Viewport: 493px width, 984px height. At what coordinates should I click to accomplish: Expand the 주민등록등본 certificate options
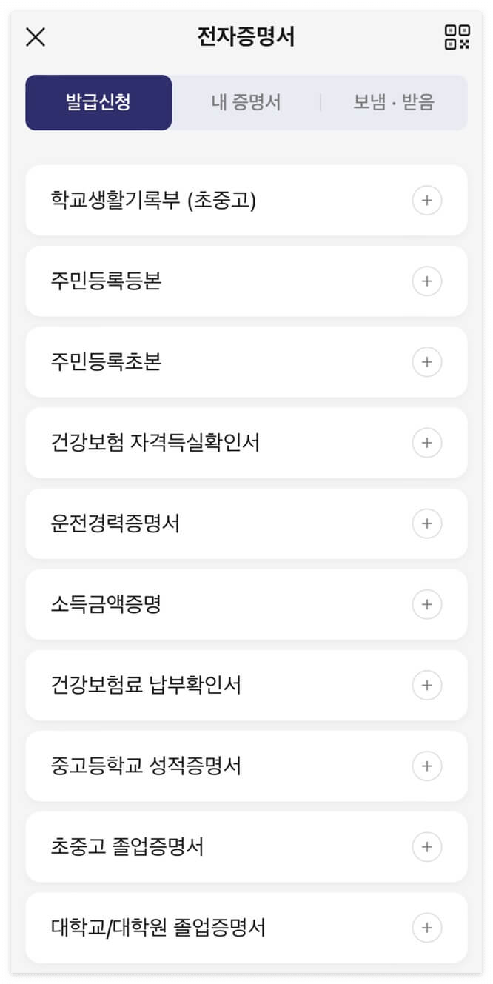pyautogui.click(x=427, y=281)
